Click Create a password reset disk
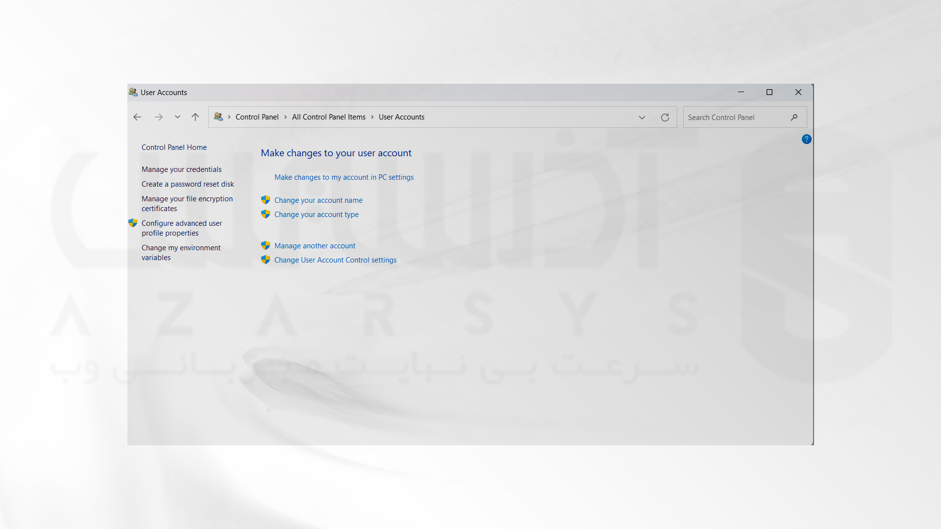Image resolution: width=941 pixels, height=529 pixels. [187, 184]
